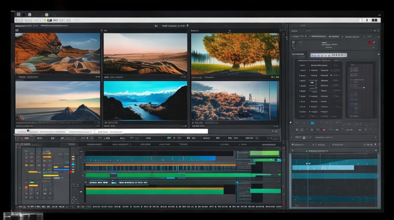Select the blue clip on the upper timeline track
394x220 pixels.
150,158
